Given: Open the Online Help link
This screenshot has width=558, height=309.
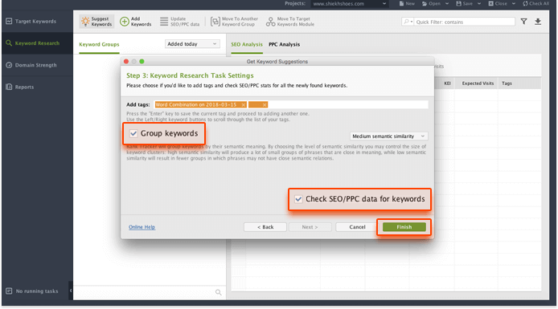Looking at the screenshot, I should pos(142,227).
